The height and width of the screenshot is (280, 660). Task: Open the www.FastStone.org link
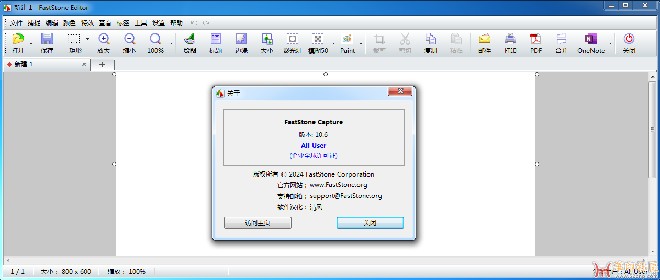coord(339,185)
